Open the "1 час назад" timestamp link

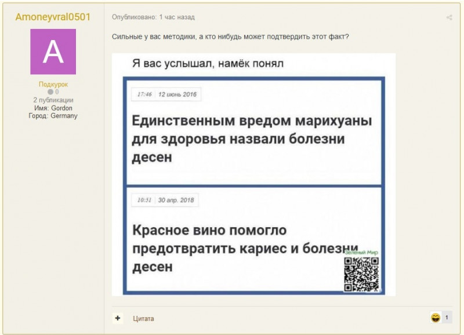click(177, 17)
